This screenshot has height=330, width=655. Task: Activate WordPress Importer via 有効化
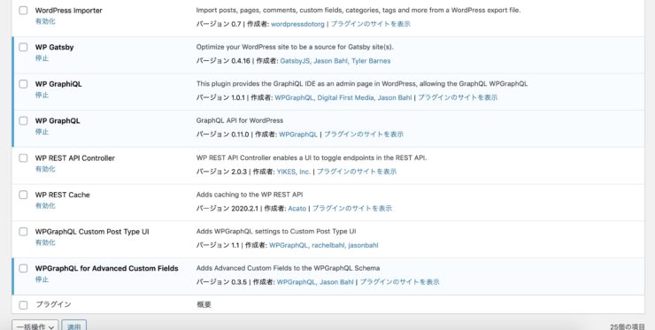(x=45, y=21)
